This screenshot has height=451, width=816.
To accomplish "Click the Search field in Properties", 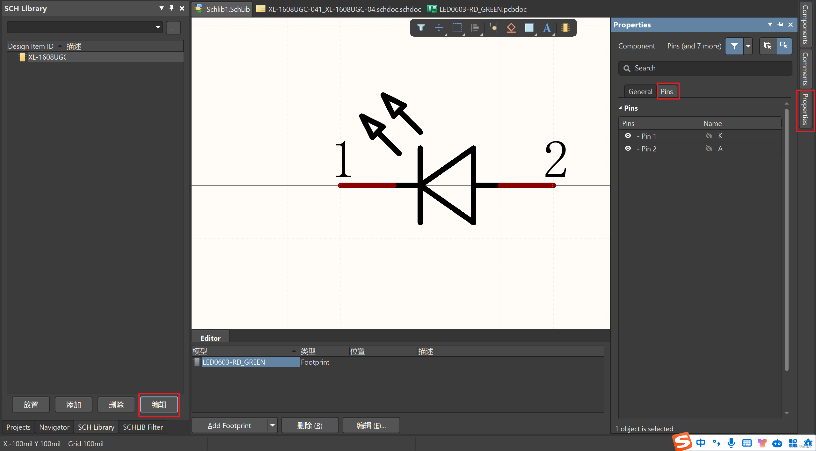I will pyautogui.click(x=705, y=68).
